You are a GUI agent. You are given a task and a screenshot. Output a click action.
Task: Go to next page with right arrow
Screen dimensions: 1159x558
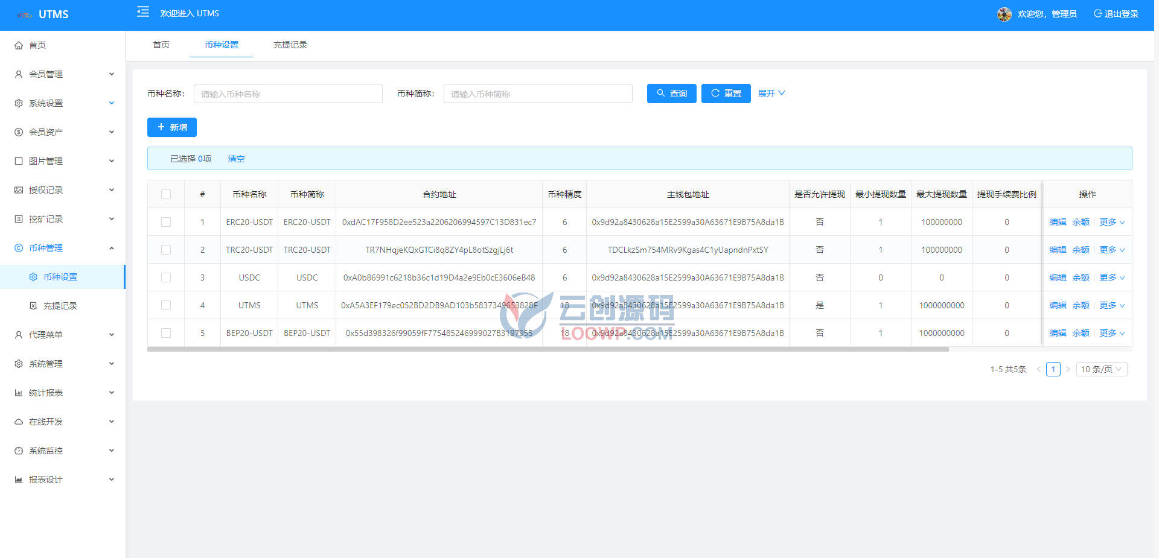pyautogui.click(x=1068, y=369)
